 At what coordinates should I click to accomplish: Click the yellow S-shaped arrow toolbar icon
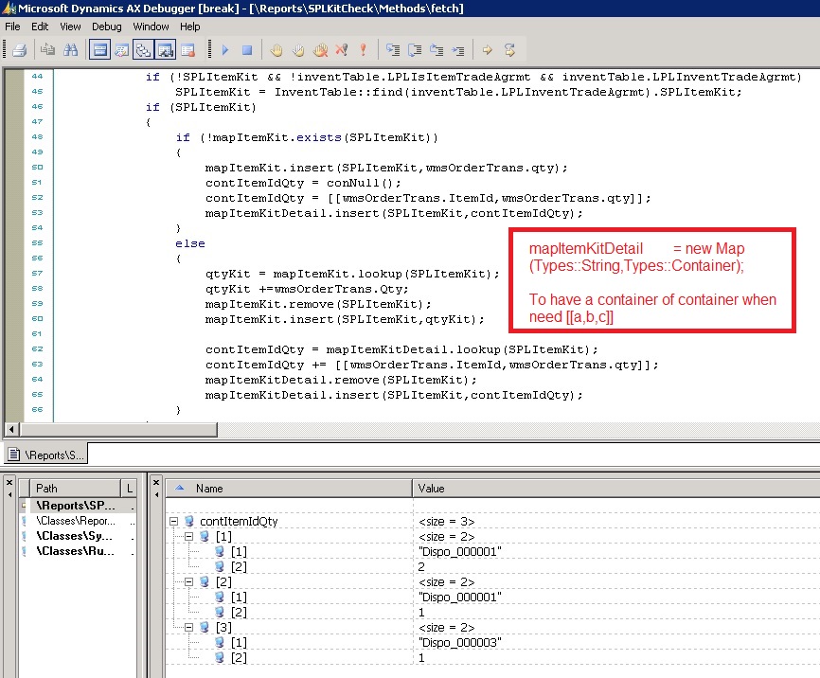509,50
